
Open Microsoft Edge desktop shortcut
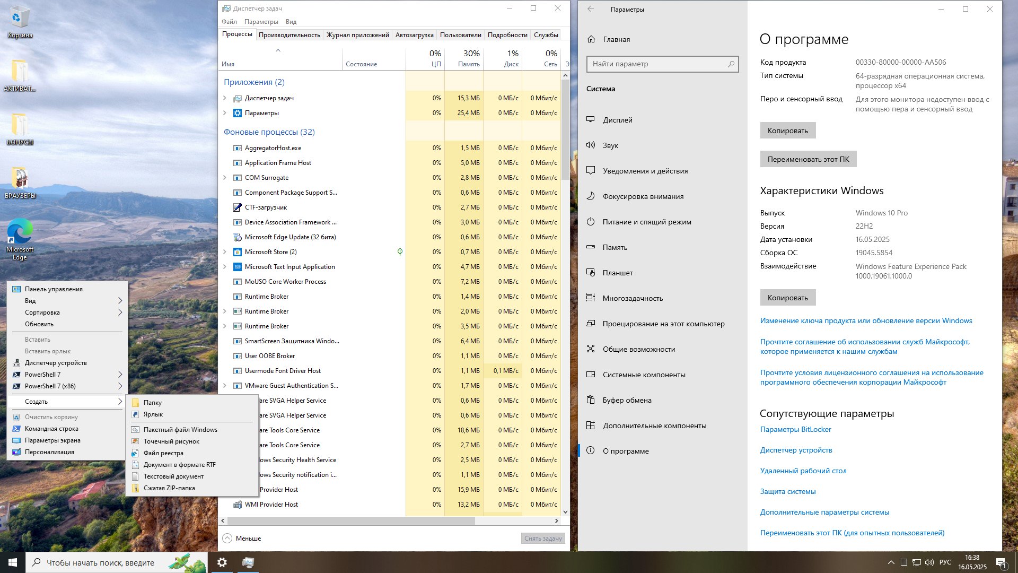click(20, 239)
